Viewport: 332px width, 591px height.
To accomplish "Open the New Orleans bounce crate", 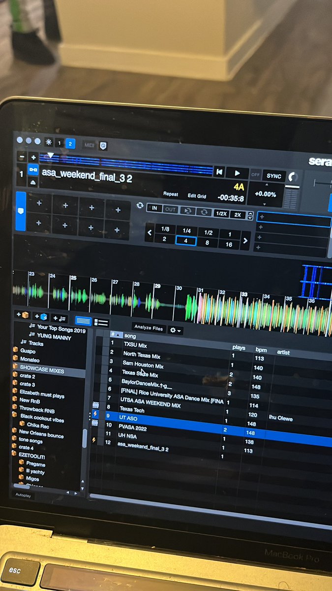I will pos(41,434).
